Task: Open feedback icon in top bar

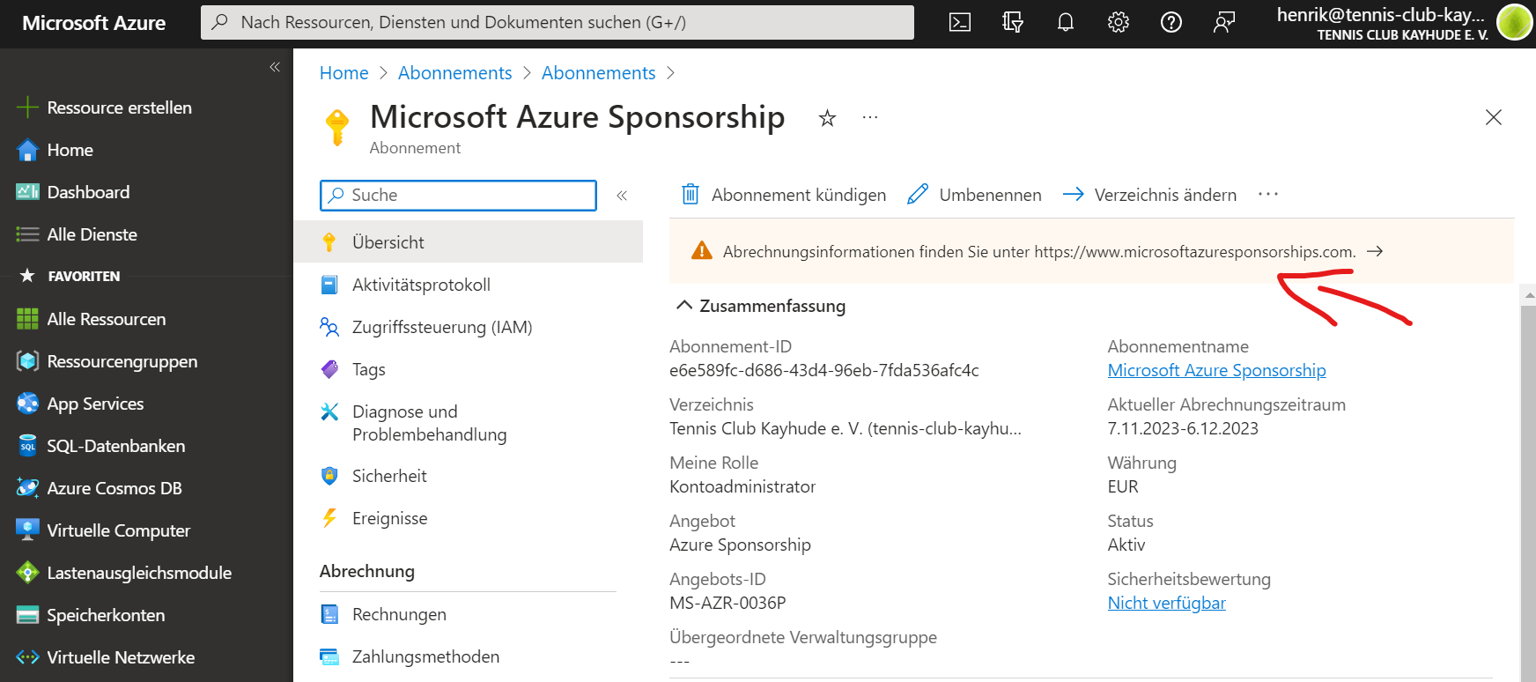Action: 1224,23
